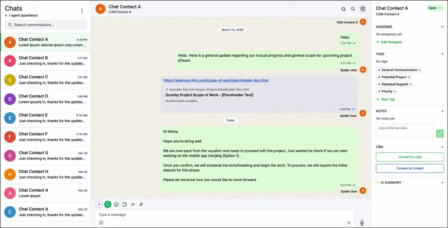The width and height of the screenshot is (448, 228).
Task: Collapse the NOTES section
Action: point(442,111)
